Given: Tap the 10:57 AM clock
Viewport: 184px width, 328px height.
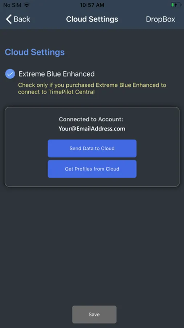Looking at the screenshot, I should 92,5.
